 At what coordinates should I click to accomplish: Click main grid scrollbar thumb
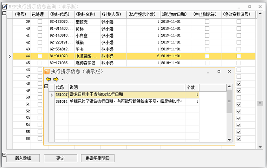pyautogui.click(x=260, y=103)
